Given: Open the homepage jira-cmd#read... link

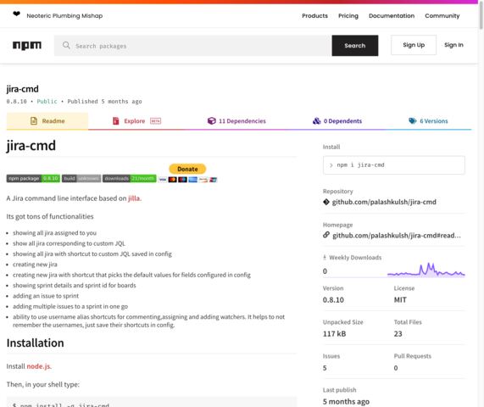Looking at the screenshot, I should pos(397,236).
